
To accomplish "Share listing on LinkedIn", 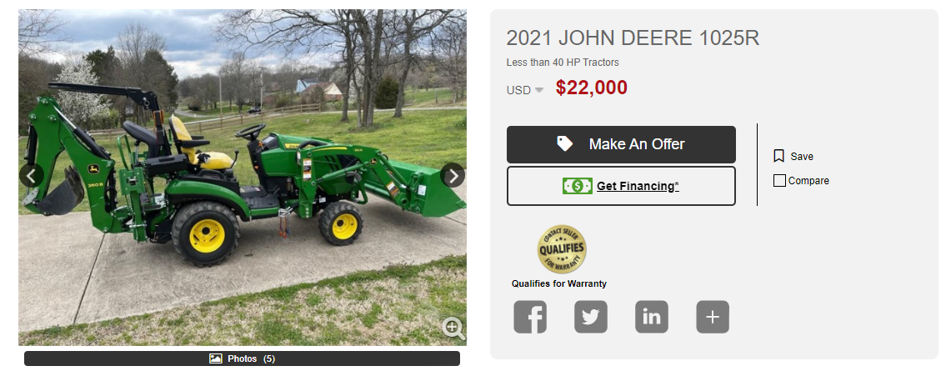I will tap(652, 317).
